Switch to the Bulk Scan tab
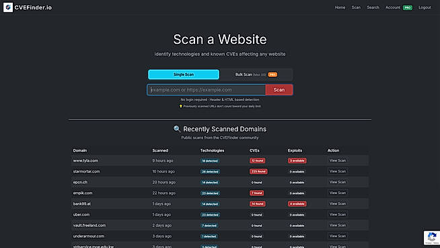 [256, 75]
